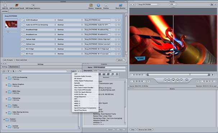Expand the HTTP Live Streaming folder
The width and height of the screenshot is (218, 133).
[6, 78]
